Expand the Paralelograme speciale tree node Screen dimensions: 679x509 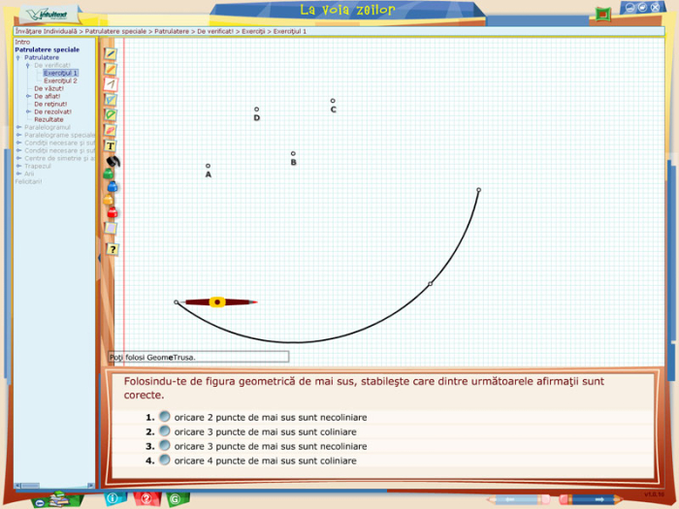point(18,135)
